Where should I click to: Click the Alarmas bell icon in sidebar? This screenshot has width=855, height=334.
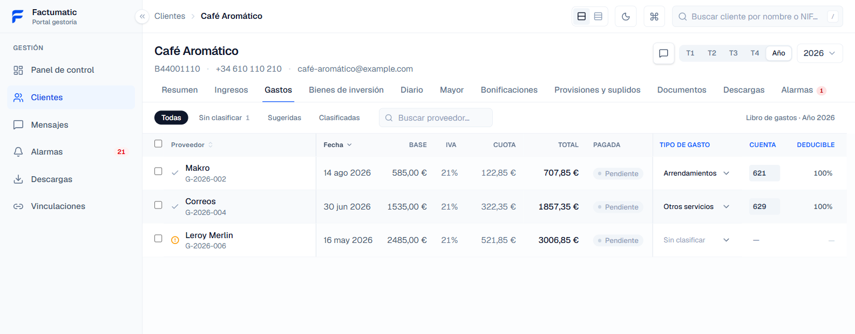click(x=18, y=152)
